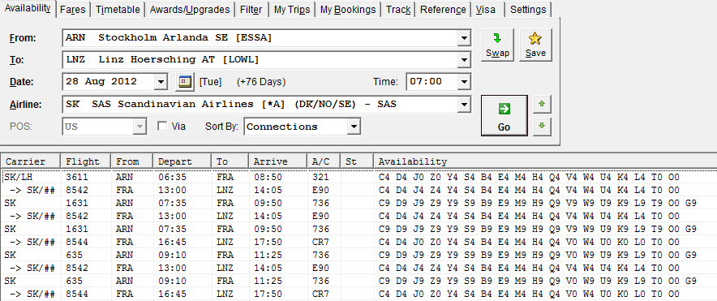The height and width of the screenshot is (301, 717).
Task: Expand the Date dropdown arrow
Action: pyautogui.click(x=161, y=82)
